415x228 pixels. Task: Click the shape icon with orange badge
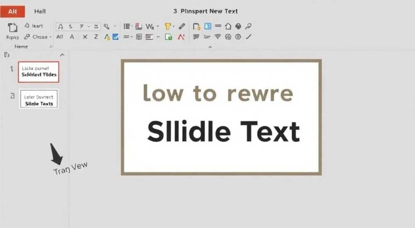(x=196, y=27)
